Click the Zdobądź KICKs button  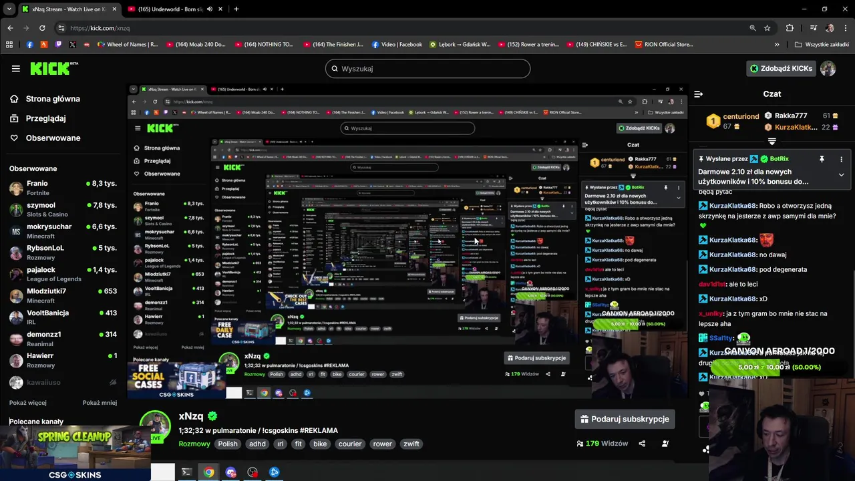pyautogui.click(x=780, y=68)
